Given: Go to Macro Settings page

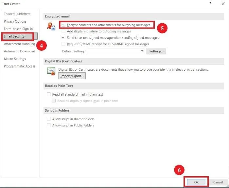Looking at the screenshot, I should point(15,59).
